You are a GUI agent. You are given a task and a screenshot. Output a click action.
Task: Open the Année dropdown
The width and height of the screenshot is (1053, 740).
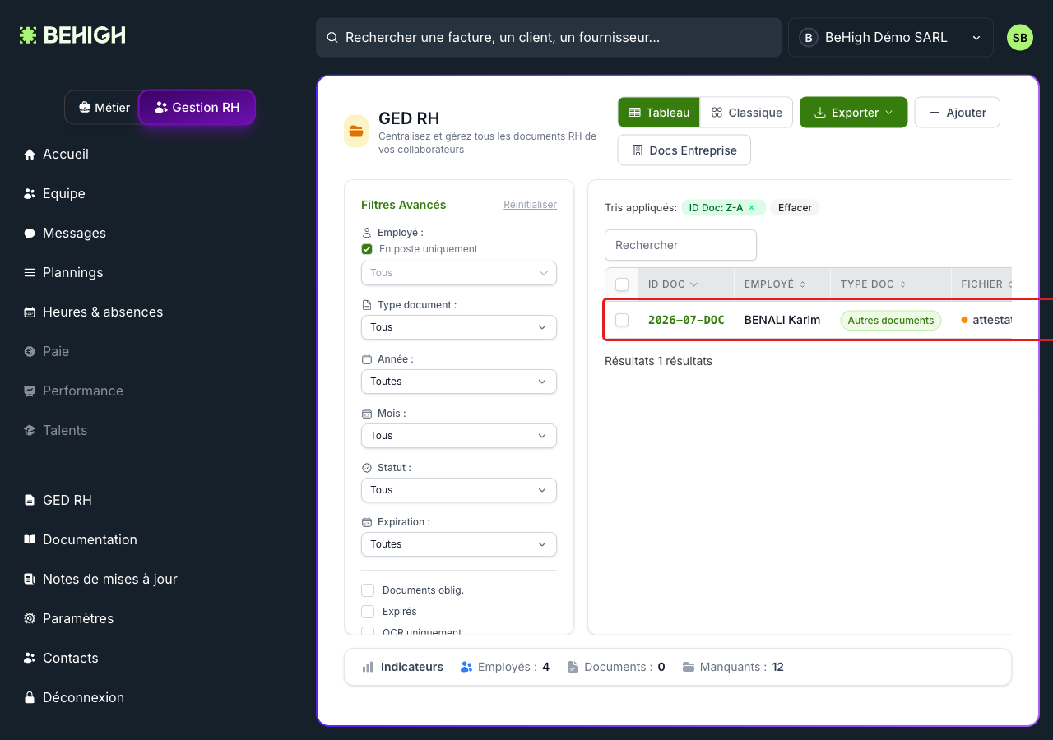(459, 382)
